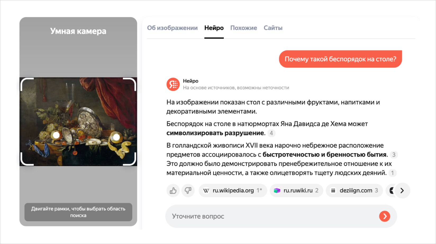Click the deziiign.com source icon
This screenshot has width=436, height=244.
click(333, 191)
